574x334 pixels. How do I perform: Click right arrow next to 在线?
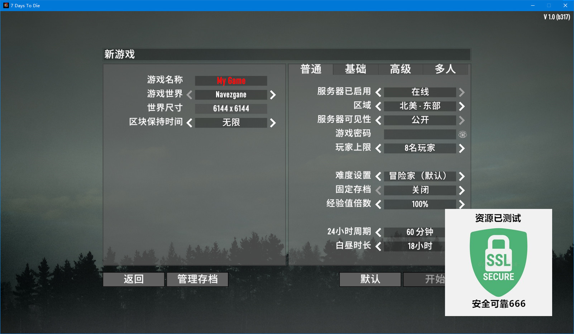click(462, 92)
